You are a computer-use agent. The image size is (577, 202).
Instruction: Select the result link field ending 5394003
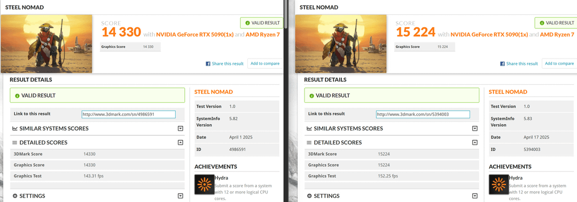coord(423,114)
